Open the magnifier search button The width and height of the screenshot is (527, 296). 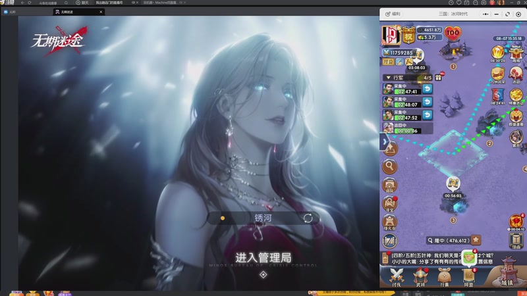pyautogui.click(x=389, y=166)
